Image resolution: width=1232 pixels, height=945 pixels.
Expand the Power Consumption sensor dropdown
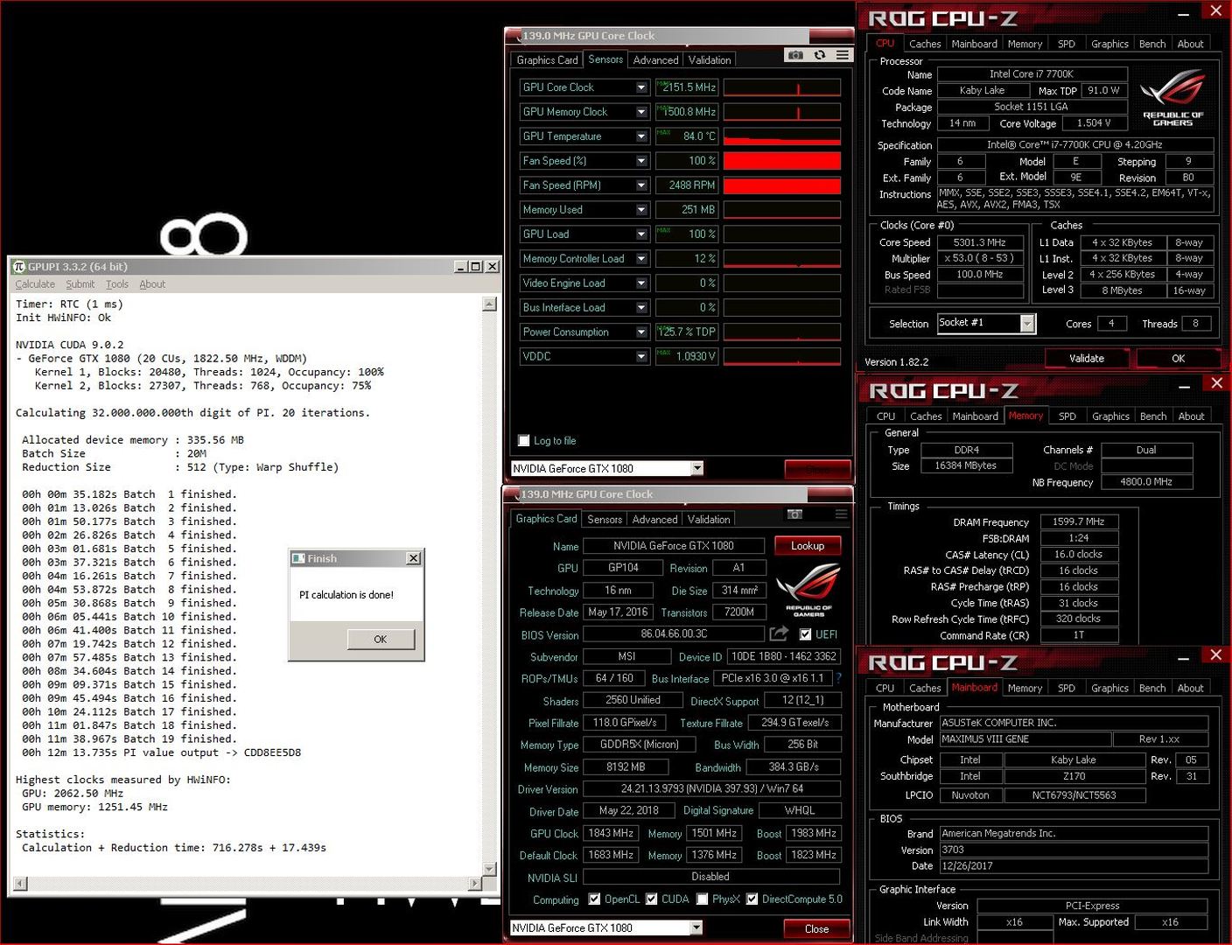641,332
